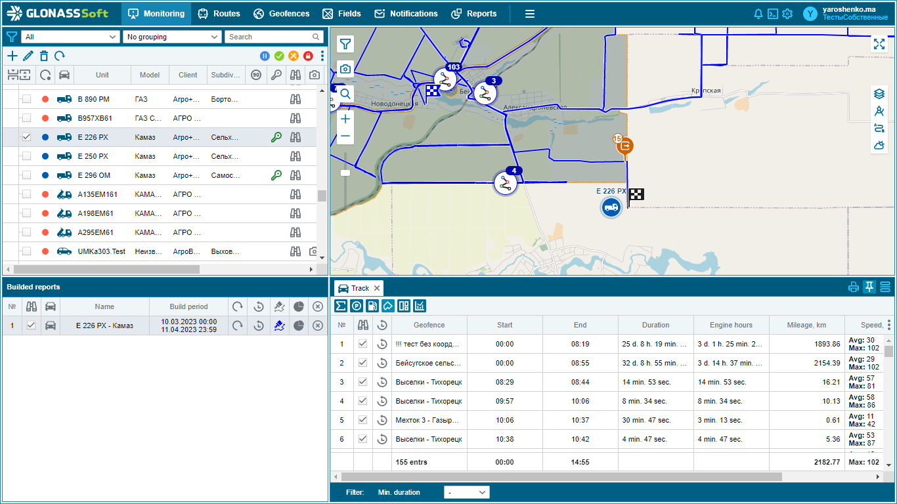The image size is (897, 504).
Task: Sort unit list by Model column
Action: click(x=150, y=75)
